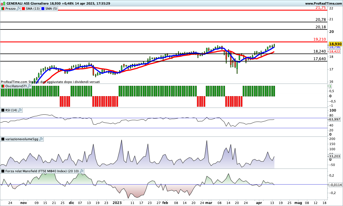This screenshot has width=343, height=206.
Task: Open the www.ProRealTime.com link
Action: [x=323, y=3]
